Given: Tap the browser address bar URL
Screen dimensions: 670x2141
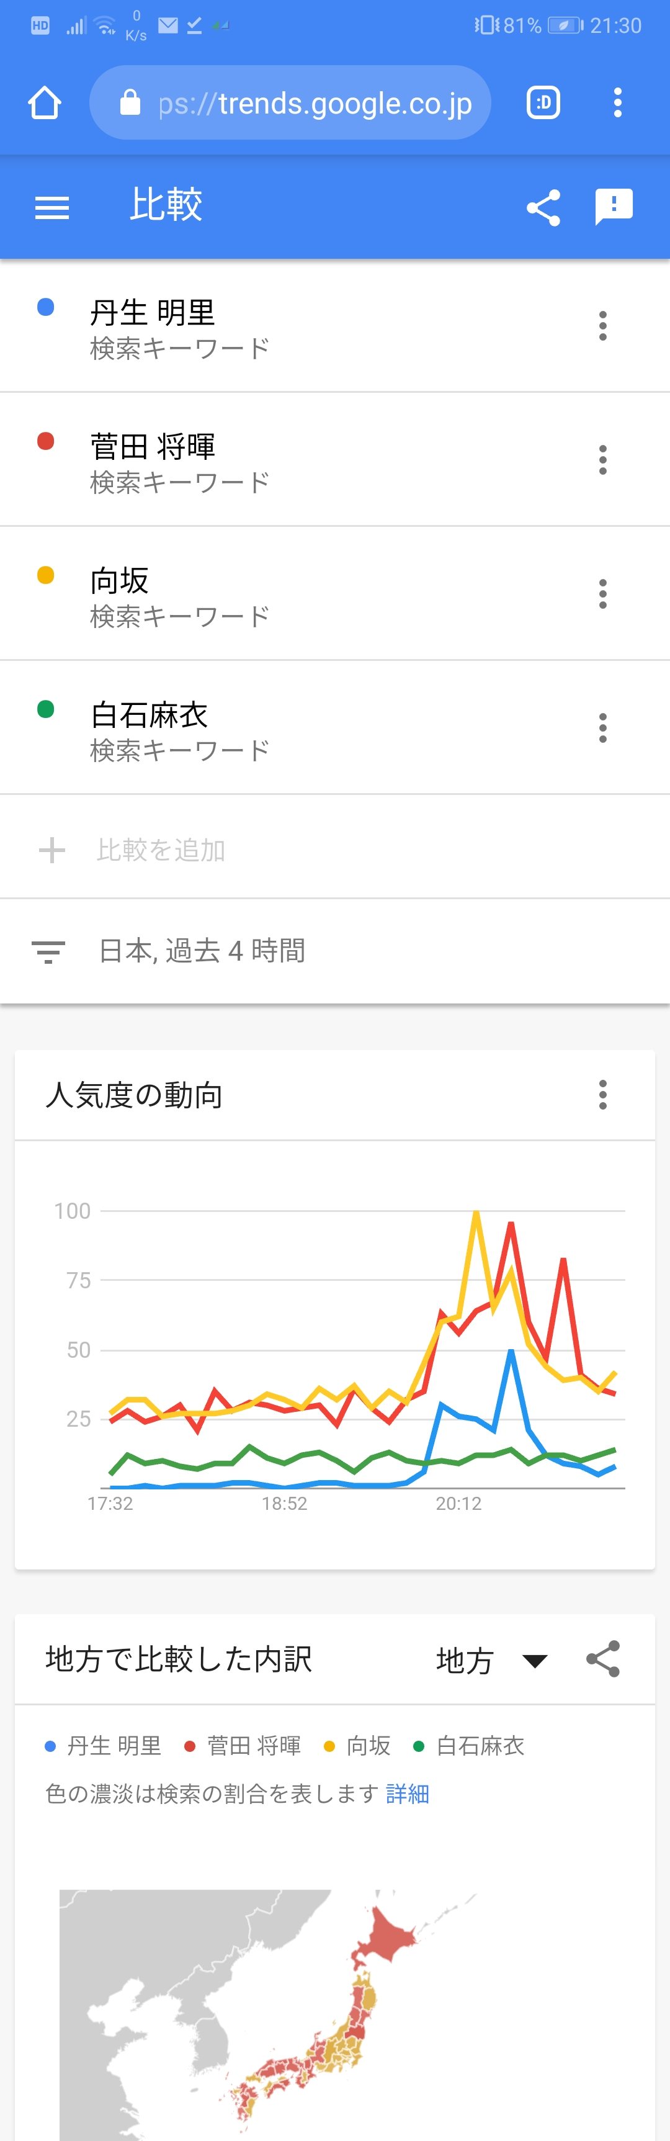Looking at the screenshot, I should click(315, 103).
